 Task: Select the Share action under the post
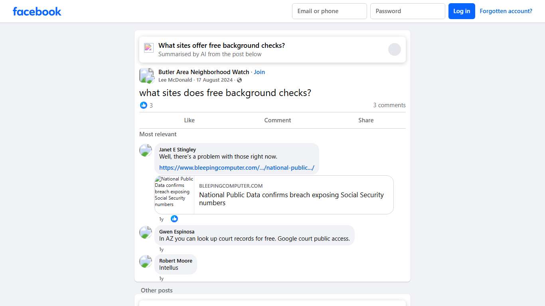pos(365,120)
